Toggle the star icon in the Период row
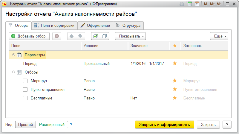Image resolution: width=239 pixels, height=134 pixels. (x=175, y=63)
